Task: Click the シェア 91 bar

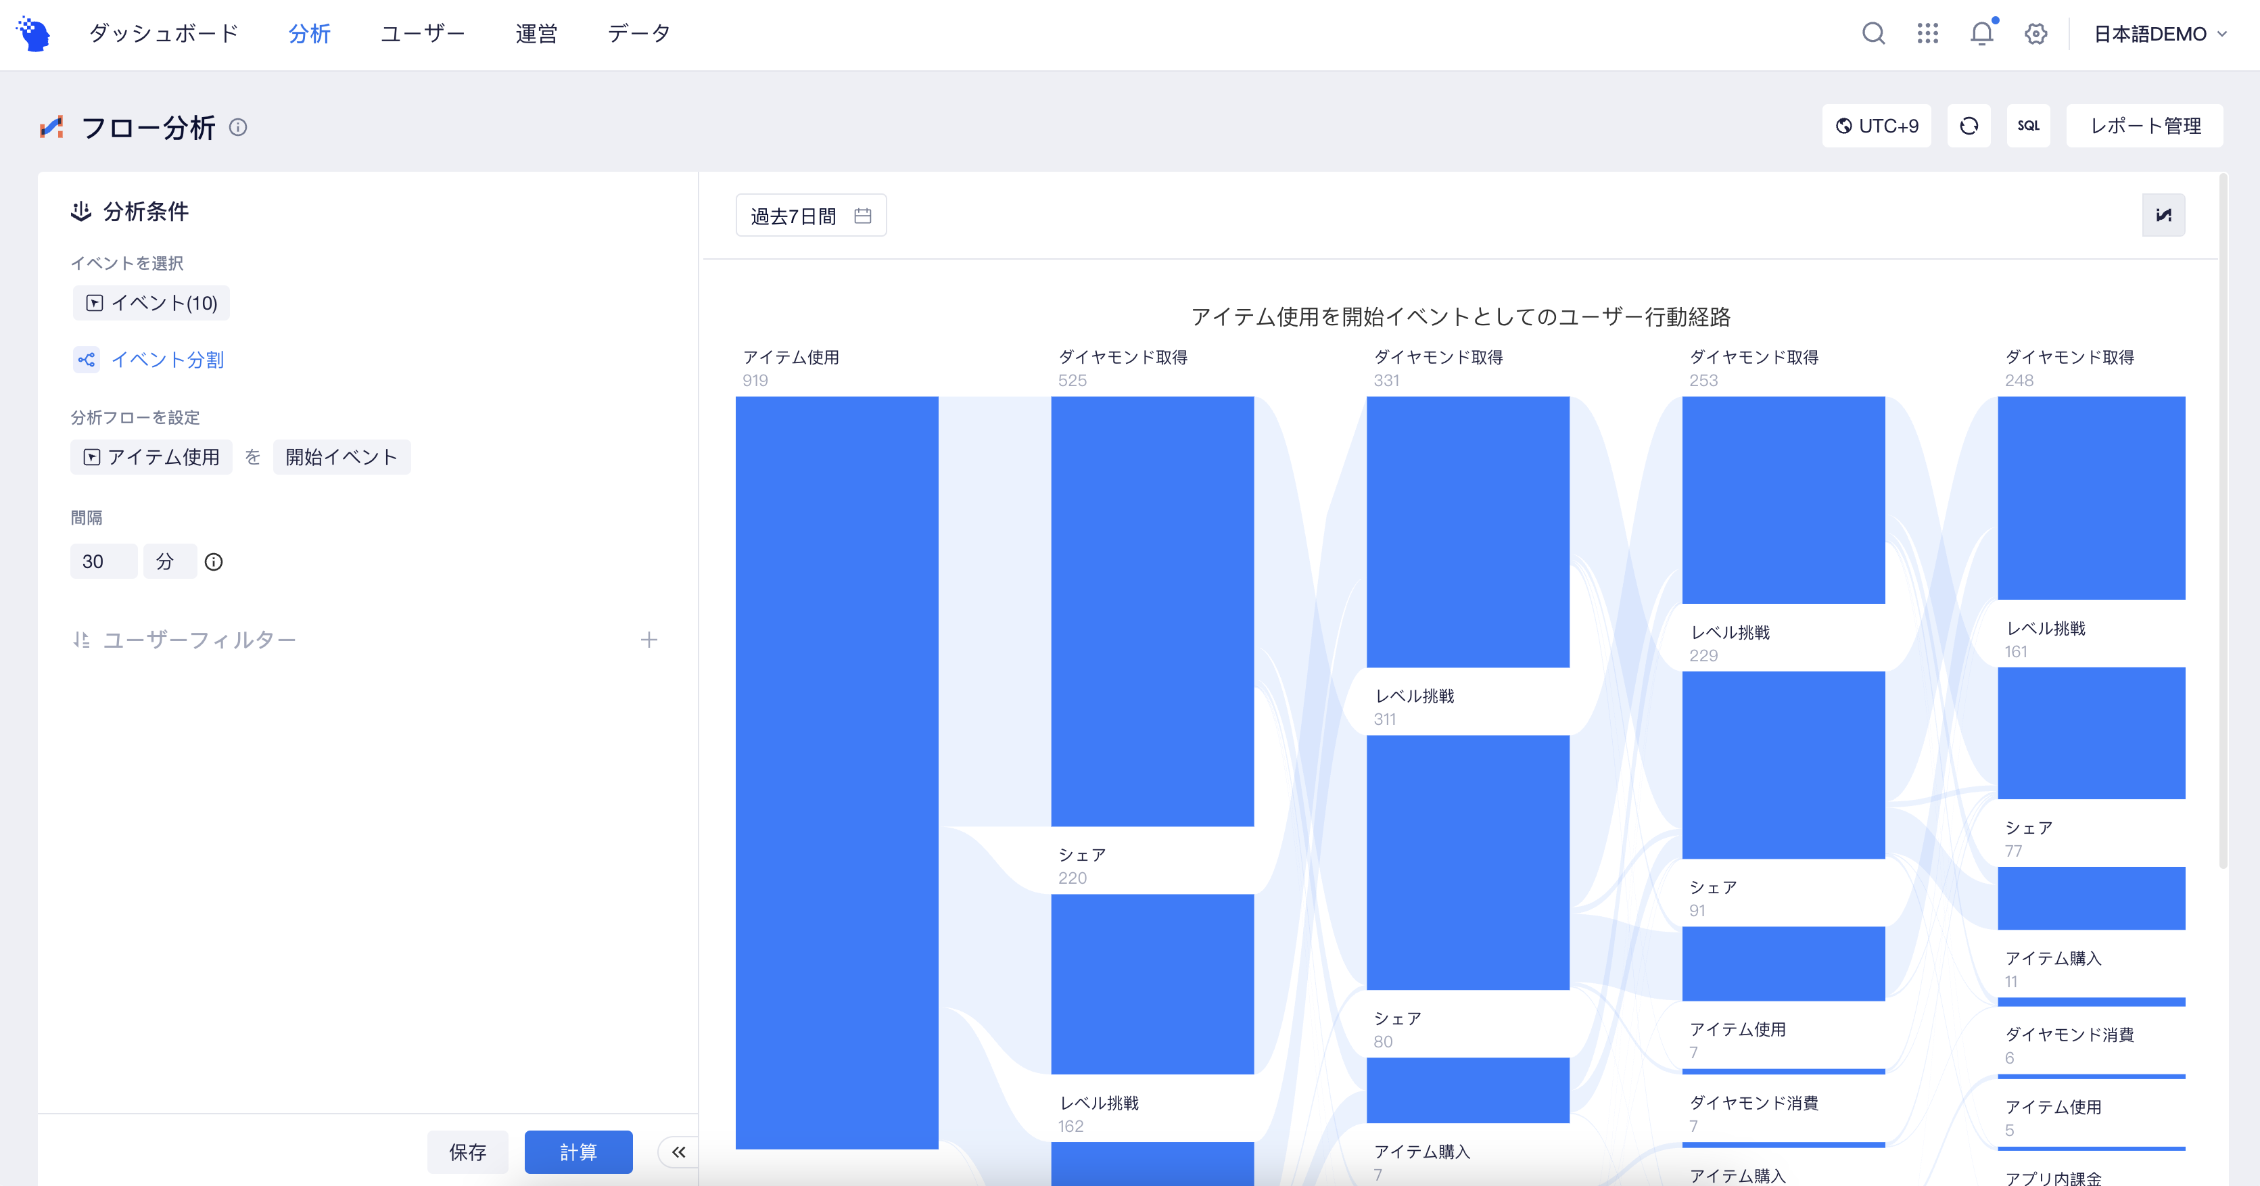Action: 1784,963
